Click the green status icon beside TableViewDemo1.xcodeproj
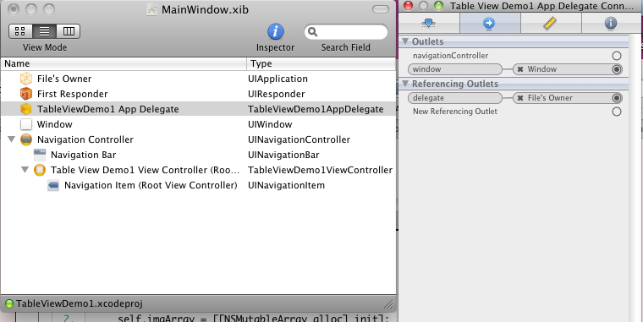Image resolution: width=643 pixels, height=322 pixels. (9, 304)
